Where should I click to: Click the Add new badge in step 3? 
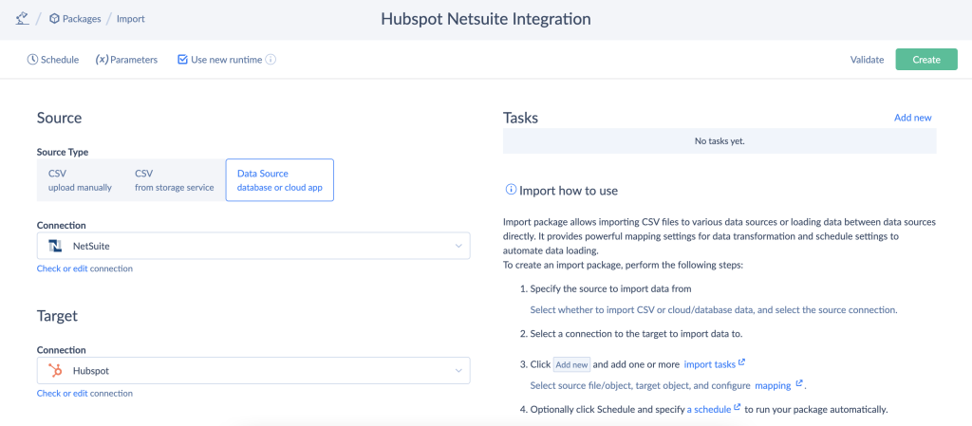pos(571,364)
